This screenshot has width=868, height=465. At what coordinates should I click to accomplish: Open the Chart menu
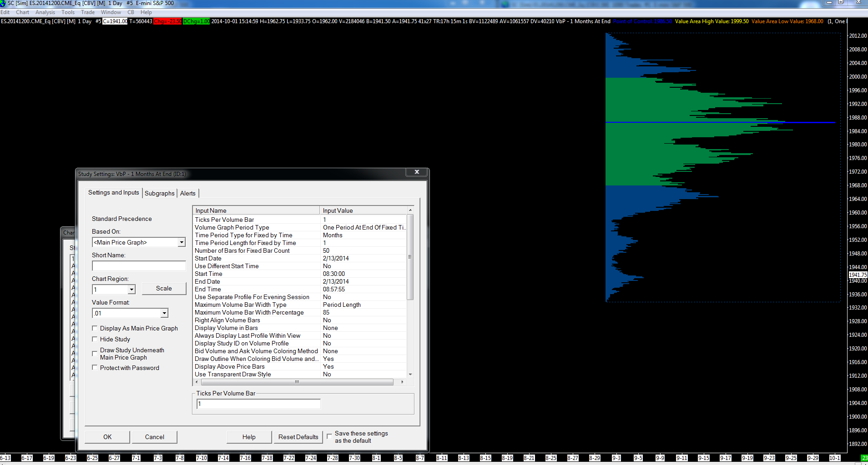click(x=22, y=12)
